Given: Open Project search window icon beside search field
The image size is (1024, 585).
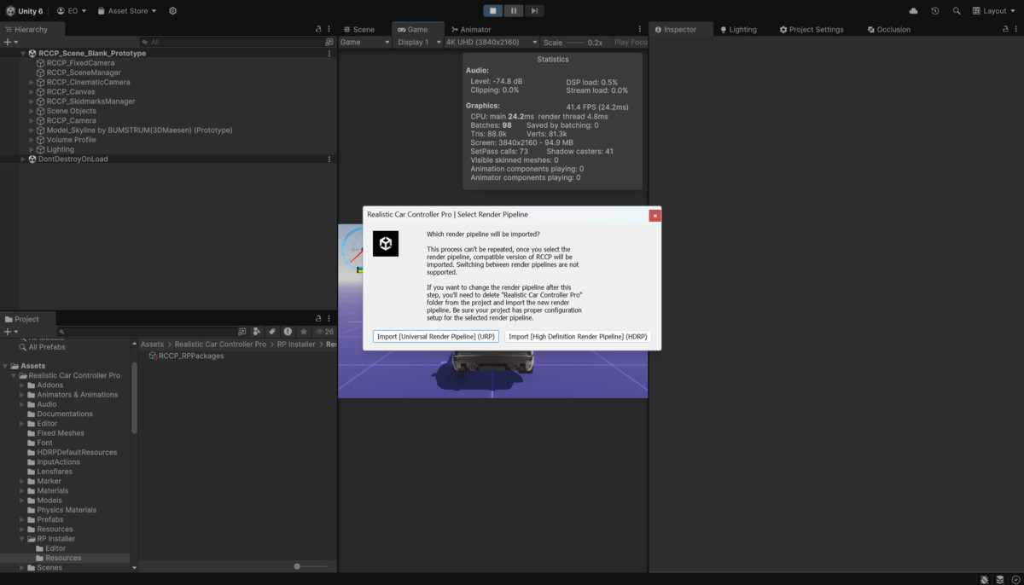Looking at the screenshot, I should (x=242, y=332).
